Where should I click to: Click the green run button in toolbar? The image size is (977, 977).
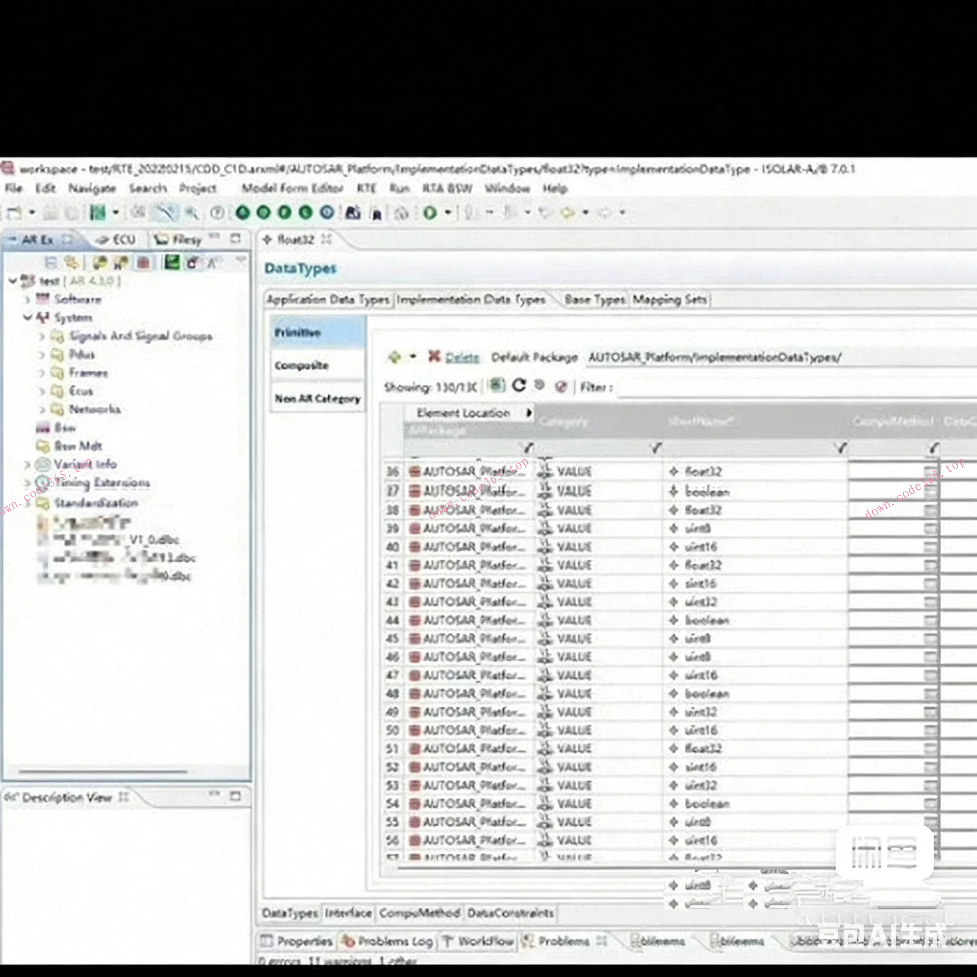pyautogui.click(x=430, y=212)
